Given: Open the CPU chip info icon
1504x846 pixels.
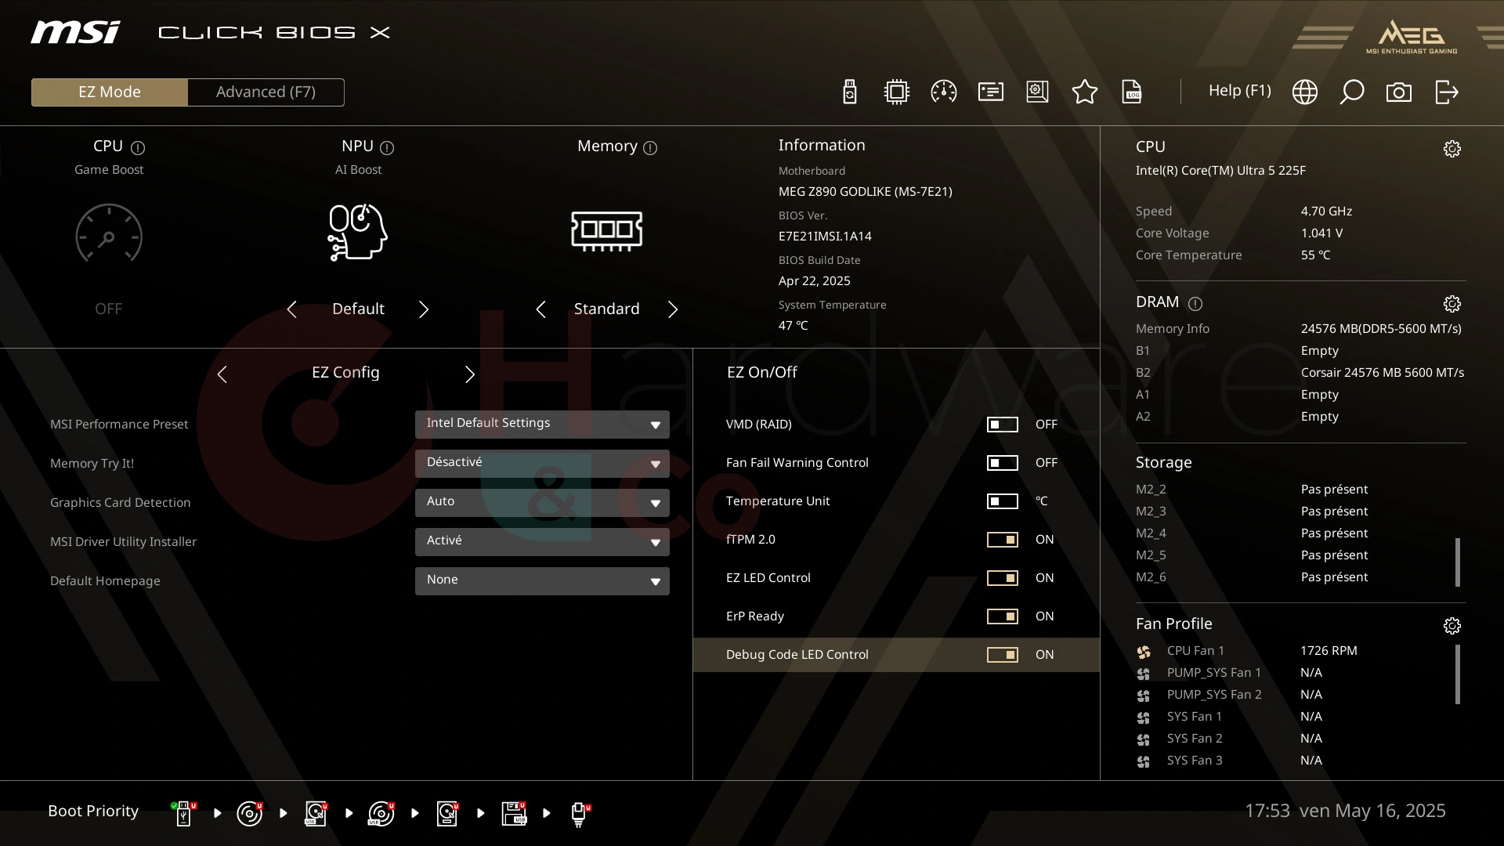Looking at the screenshot, I should pos(897,92).
